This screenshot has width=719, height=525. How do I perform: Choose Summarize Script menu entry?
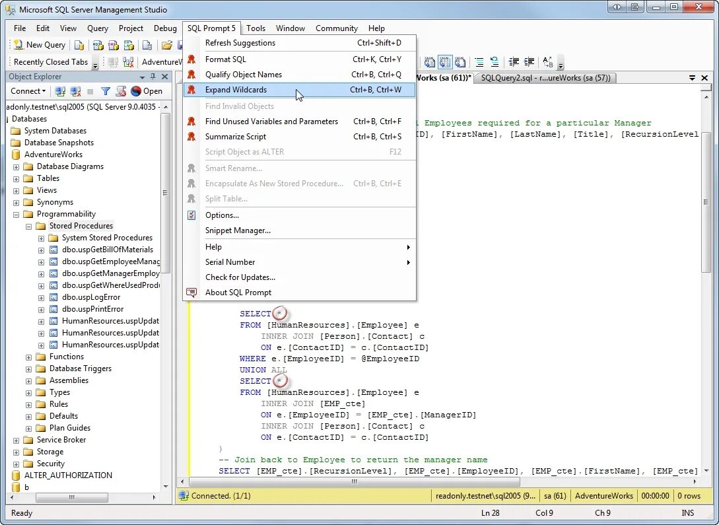point(300,137)
